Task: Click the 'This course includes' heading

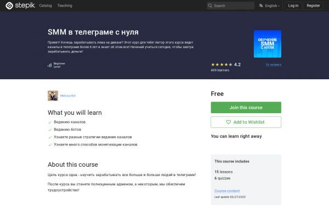Action: coord(232,161)
